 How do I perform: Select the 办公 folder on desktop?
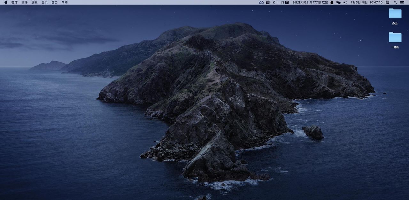395,14
